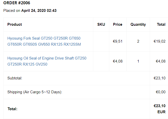Image resolution: width=168 pixels, height=119 pixels.
Task: Click the €0,00 shipping amount
Action: pos(160,92)
